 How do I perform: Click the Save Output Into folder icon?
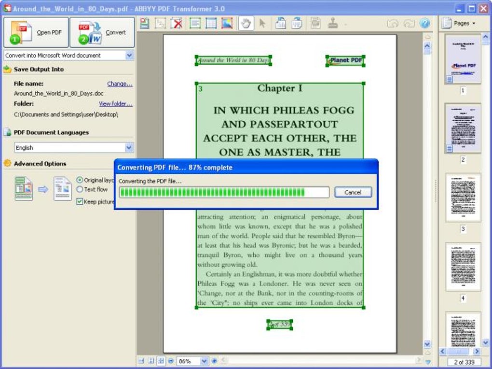coord(8,69)
